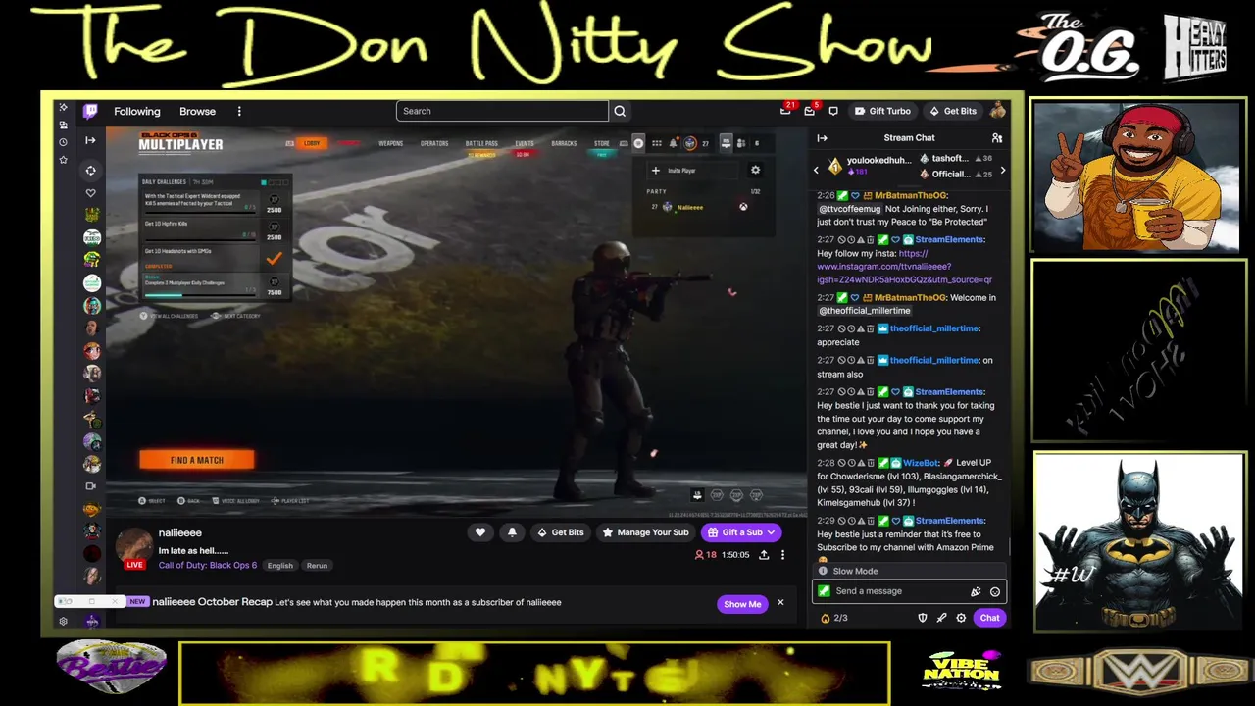Click the share stream icon

[764, 555]
